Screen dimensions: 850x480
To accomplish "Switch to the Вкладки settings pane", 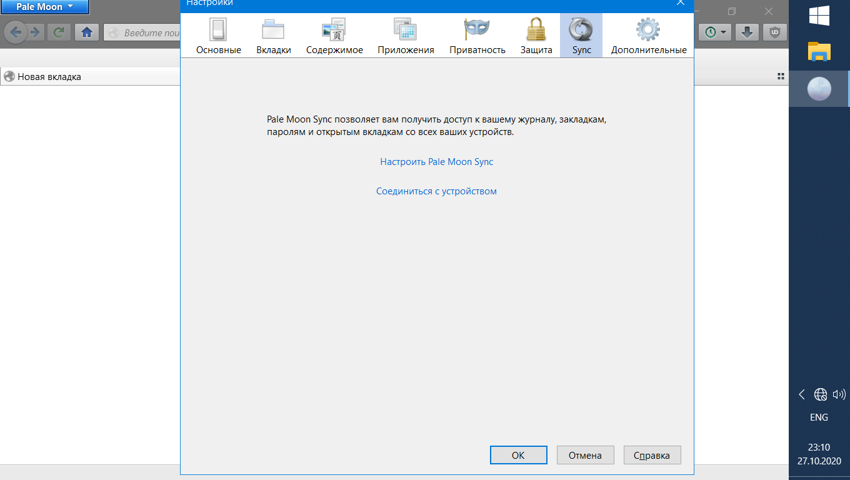I will click(x=273, y=36).
